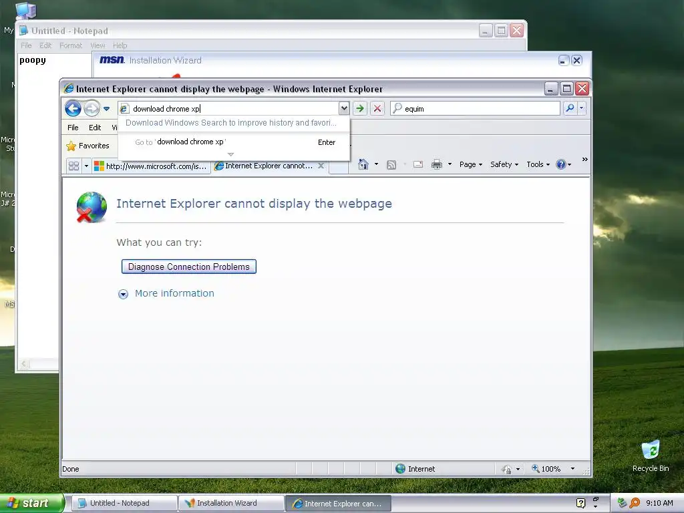Click the Read Mail icon
684x513 pixels.
(x=418, y=164)
